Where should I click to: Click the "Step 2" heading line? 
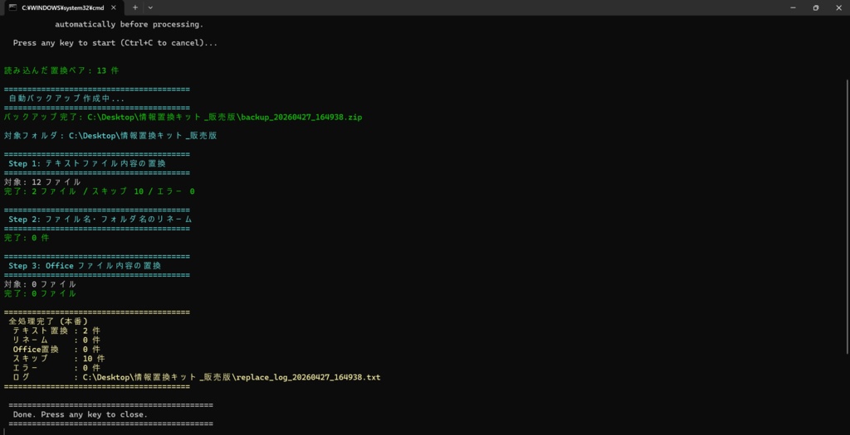pos(100,220)
